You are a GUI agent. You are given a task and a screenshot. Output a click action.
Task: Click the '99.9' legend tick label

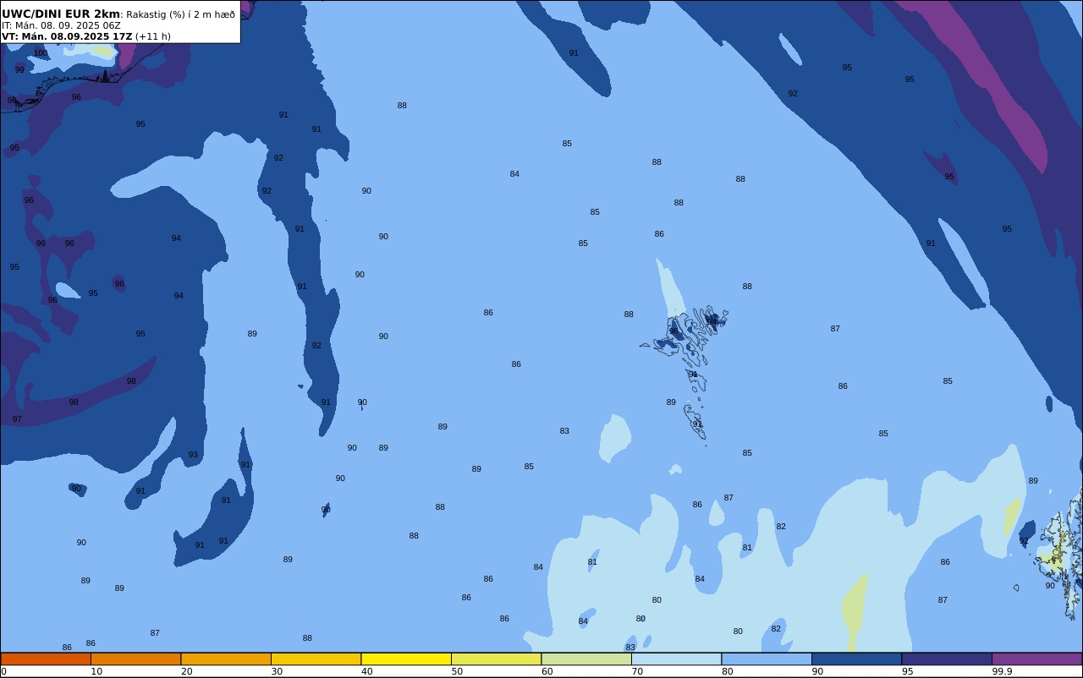[1002, 671]
